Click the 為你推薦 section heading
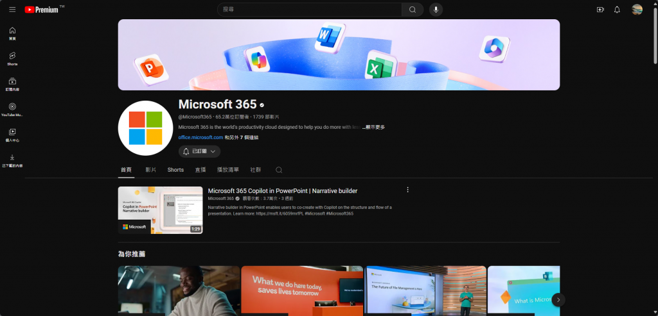Screen dimensions: 658x316 [132, 254]
